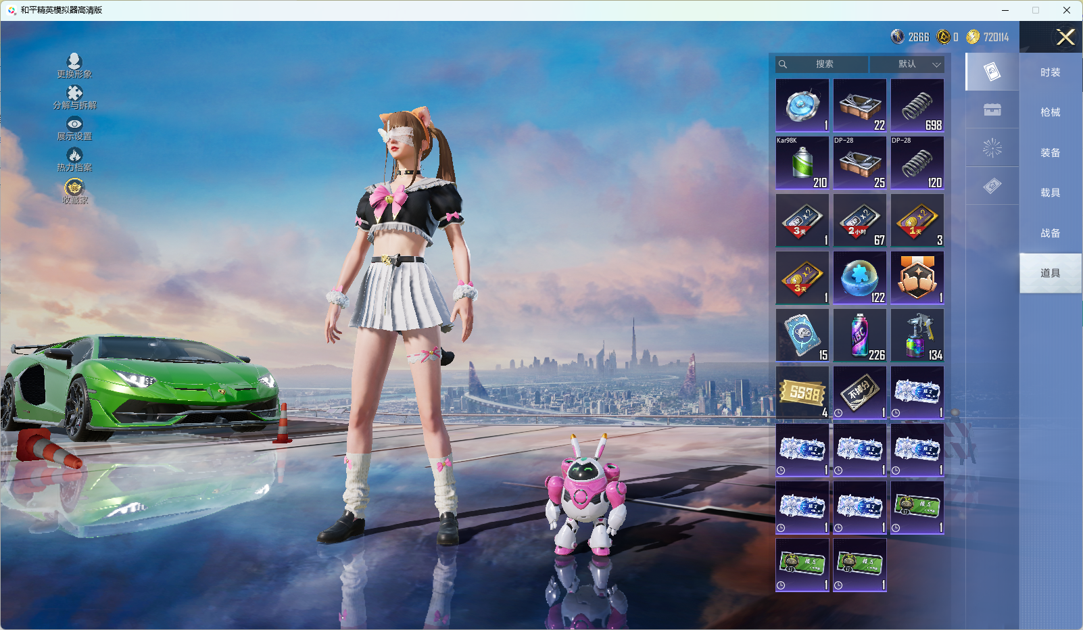Expand the 默认 sort dropdown

click(x=907, y=64)
